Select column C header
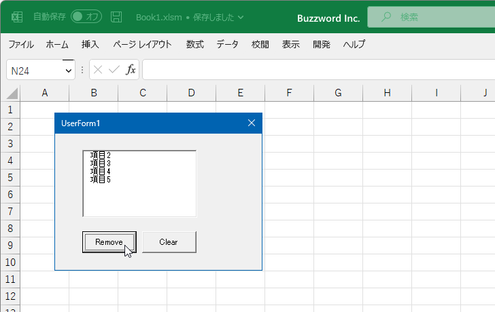This screenshot has height=312, width=495. point(143,93)
